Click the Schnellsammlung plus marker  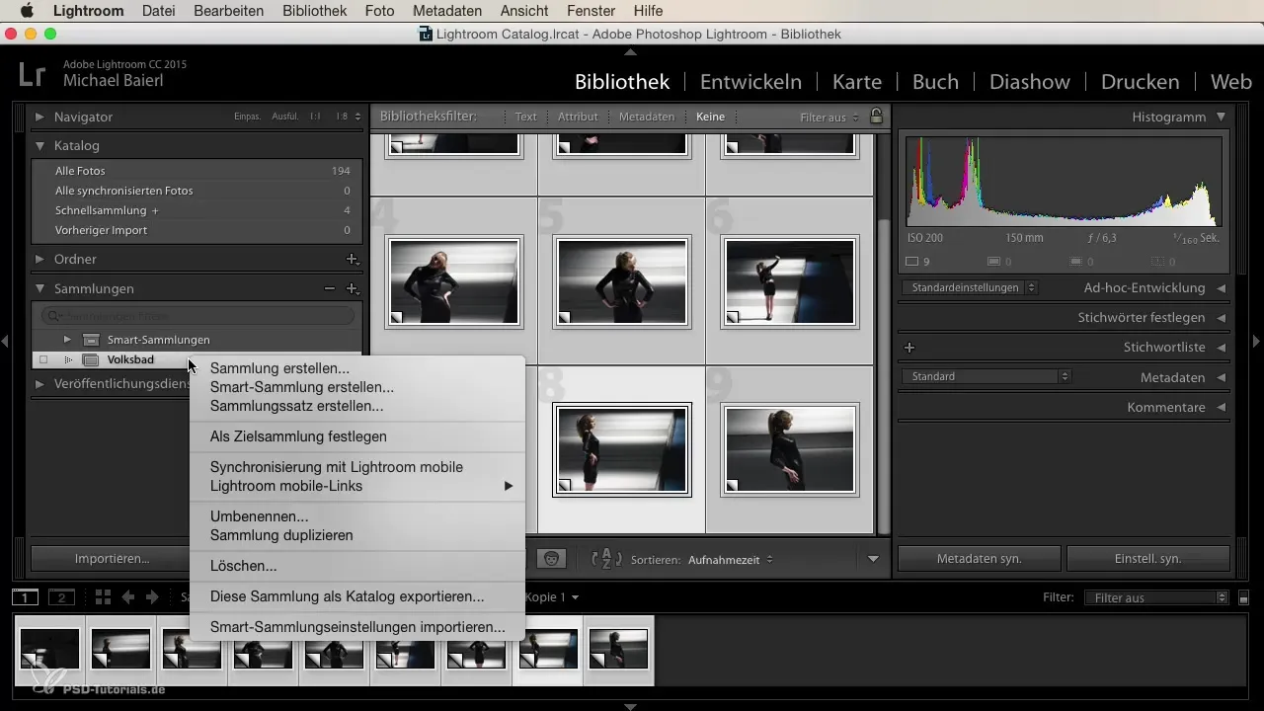point(155,210)
